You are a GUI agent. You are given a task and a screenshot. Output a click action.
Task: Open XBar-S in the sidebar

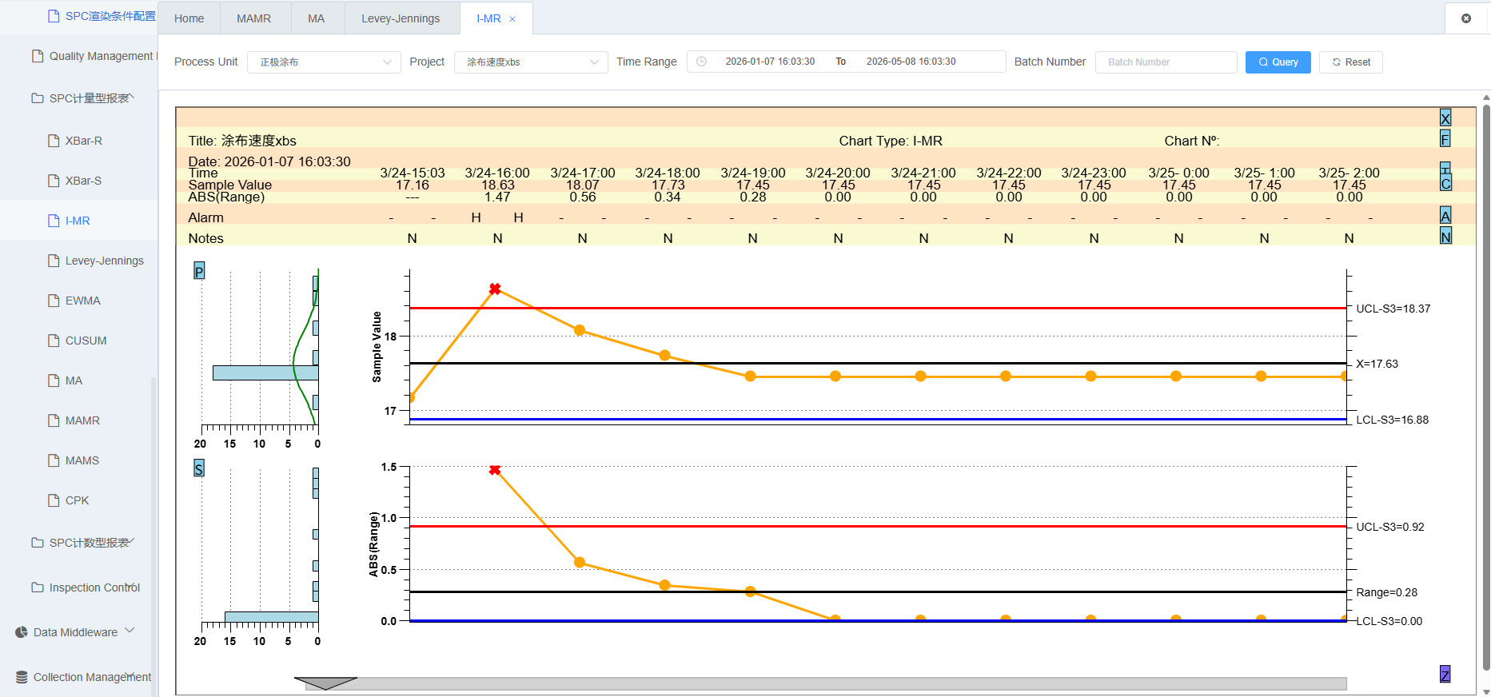pos(80,181)
